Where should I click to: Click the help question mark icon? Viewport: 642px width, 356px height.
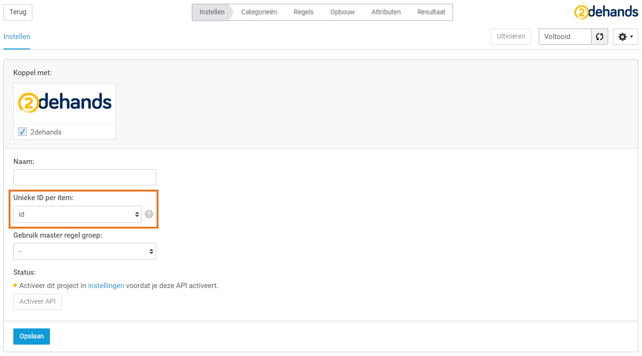(x=149, y=214)
